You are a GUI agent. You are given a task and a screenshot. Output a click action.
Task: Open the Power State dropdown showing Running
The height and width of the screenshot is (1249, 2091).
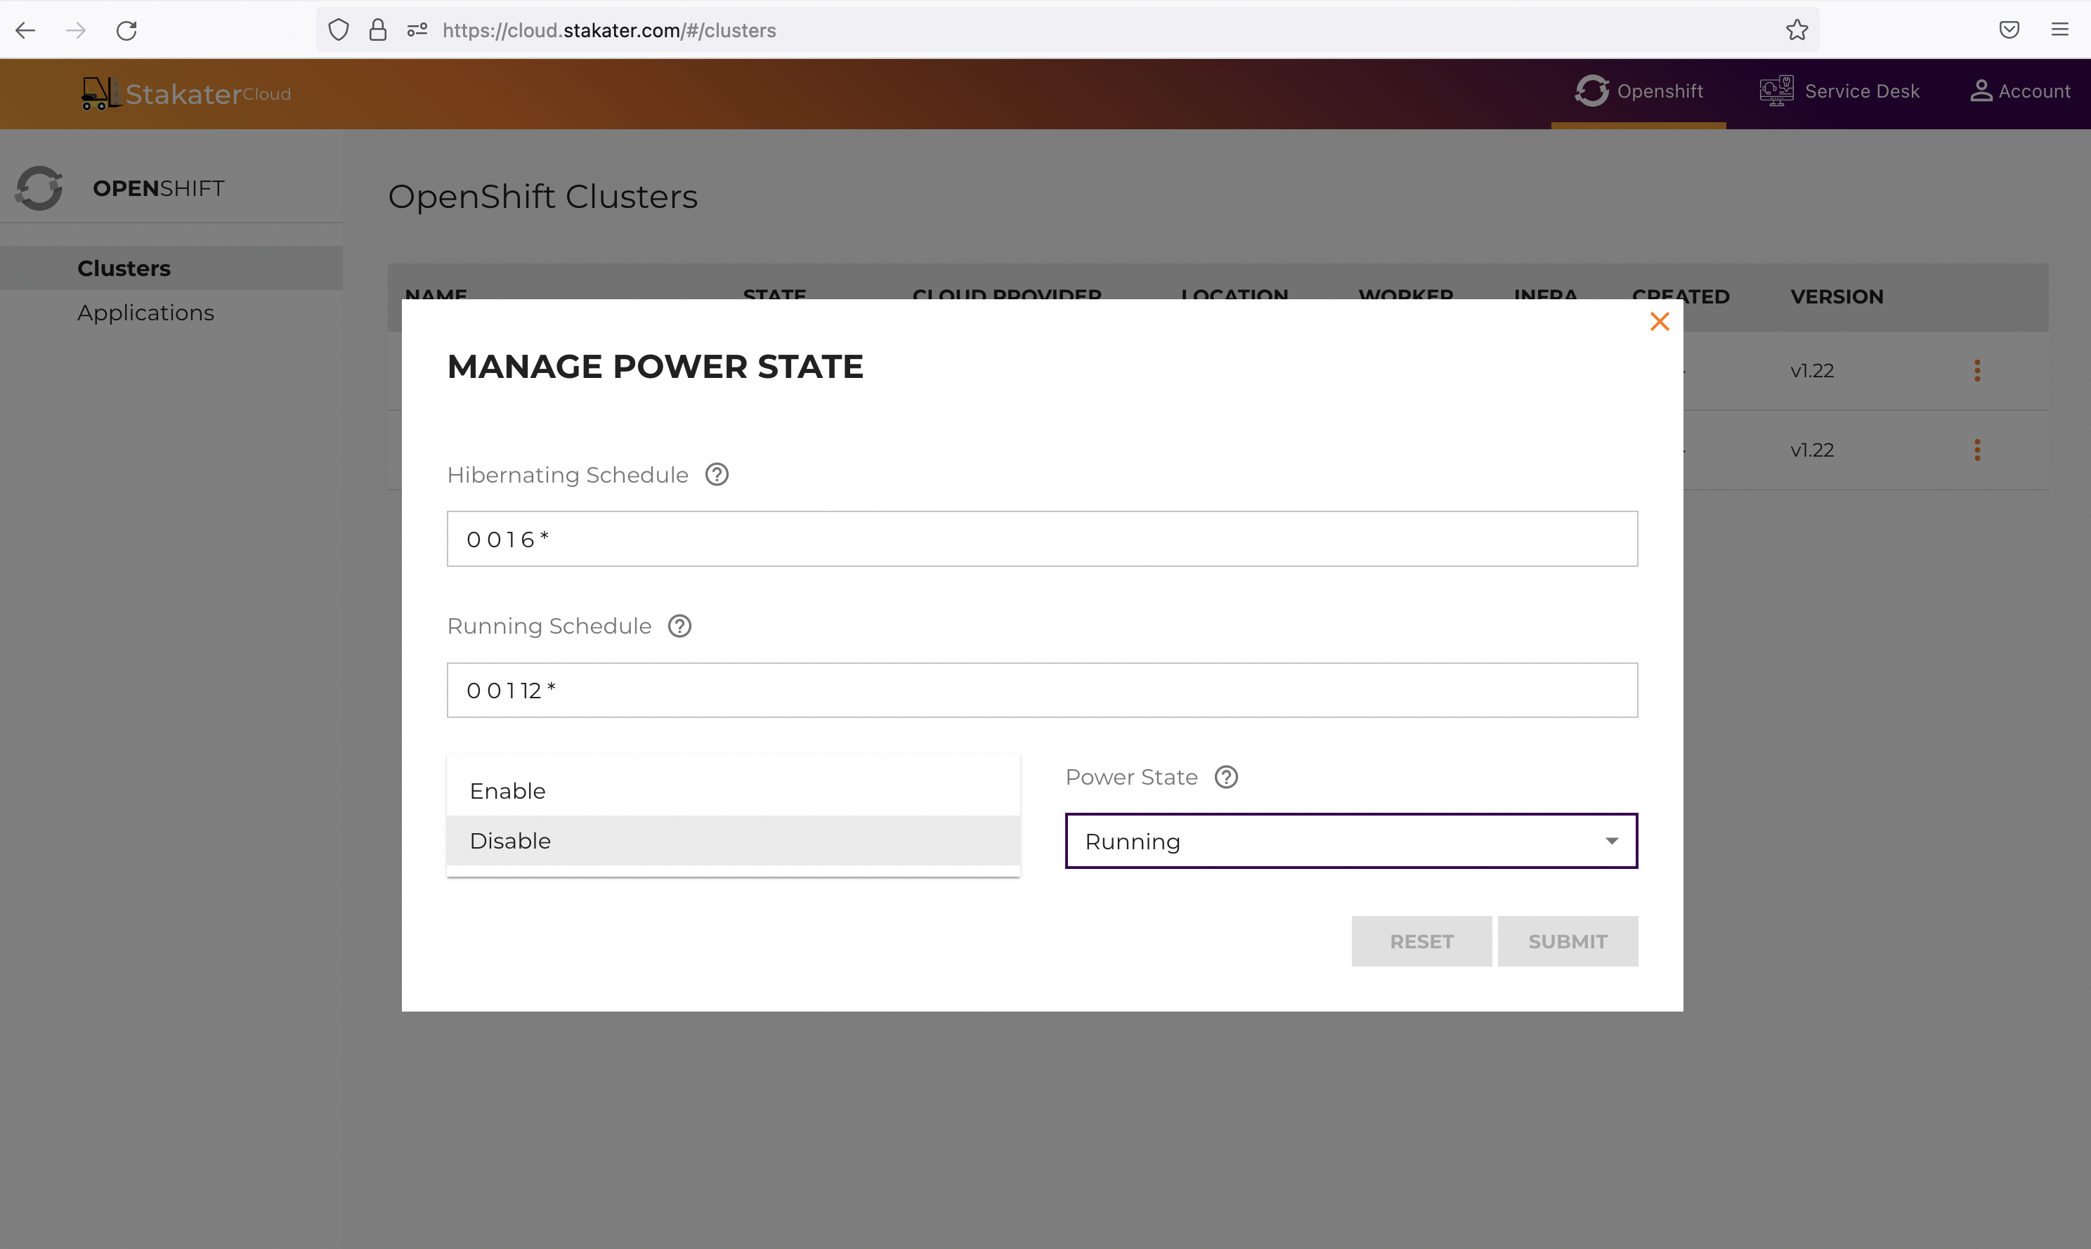(1350, 840)
